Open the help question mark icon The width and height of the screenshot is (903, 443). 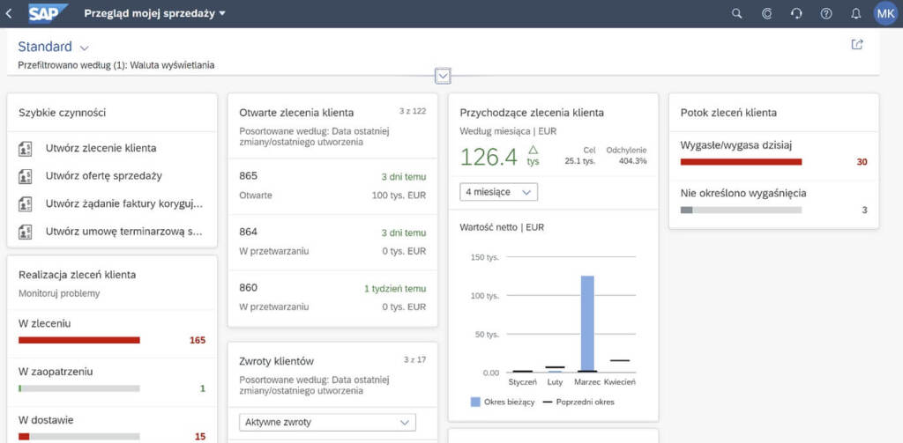pyautogui.click(x=826, y=14)
